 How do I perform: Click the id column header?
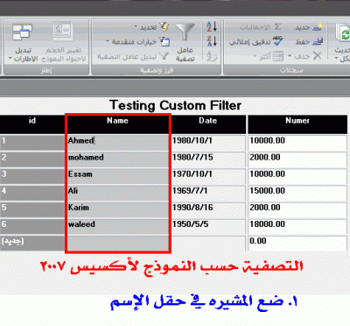click(32, 124)
